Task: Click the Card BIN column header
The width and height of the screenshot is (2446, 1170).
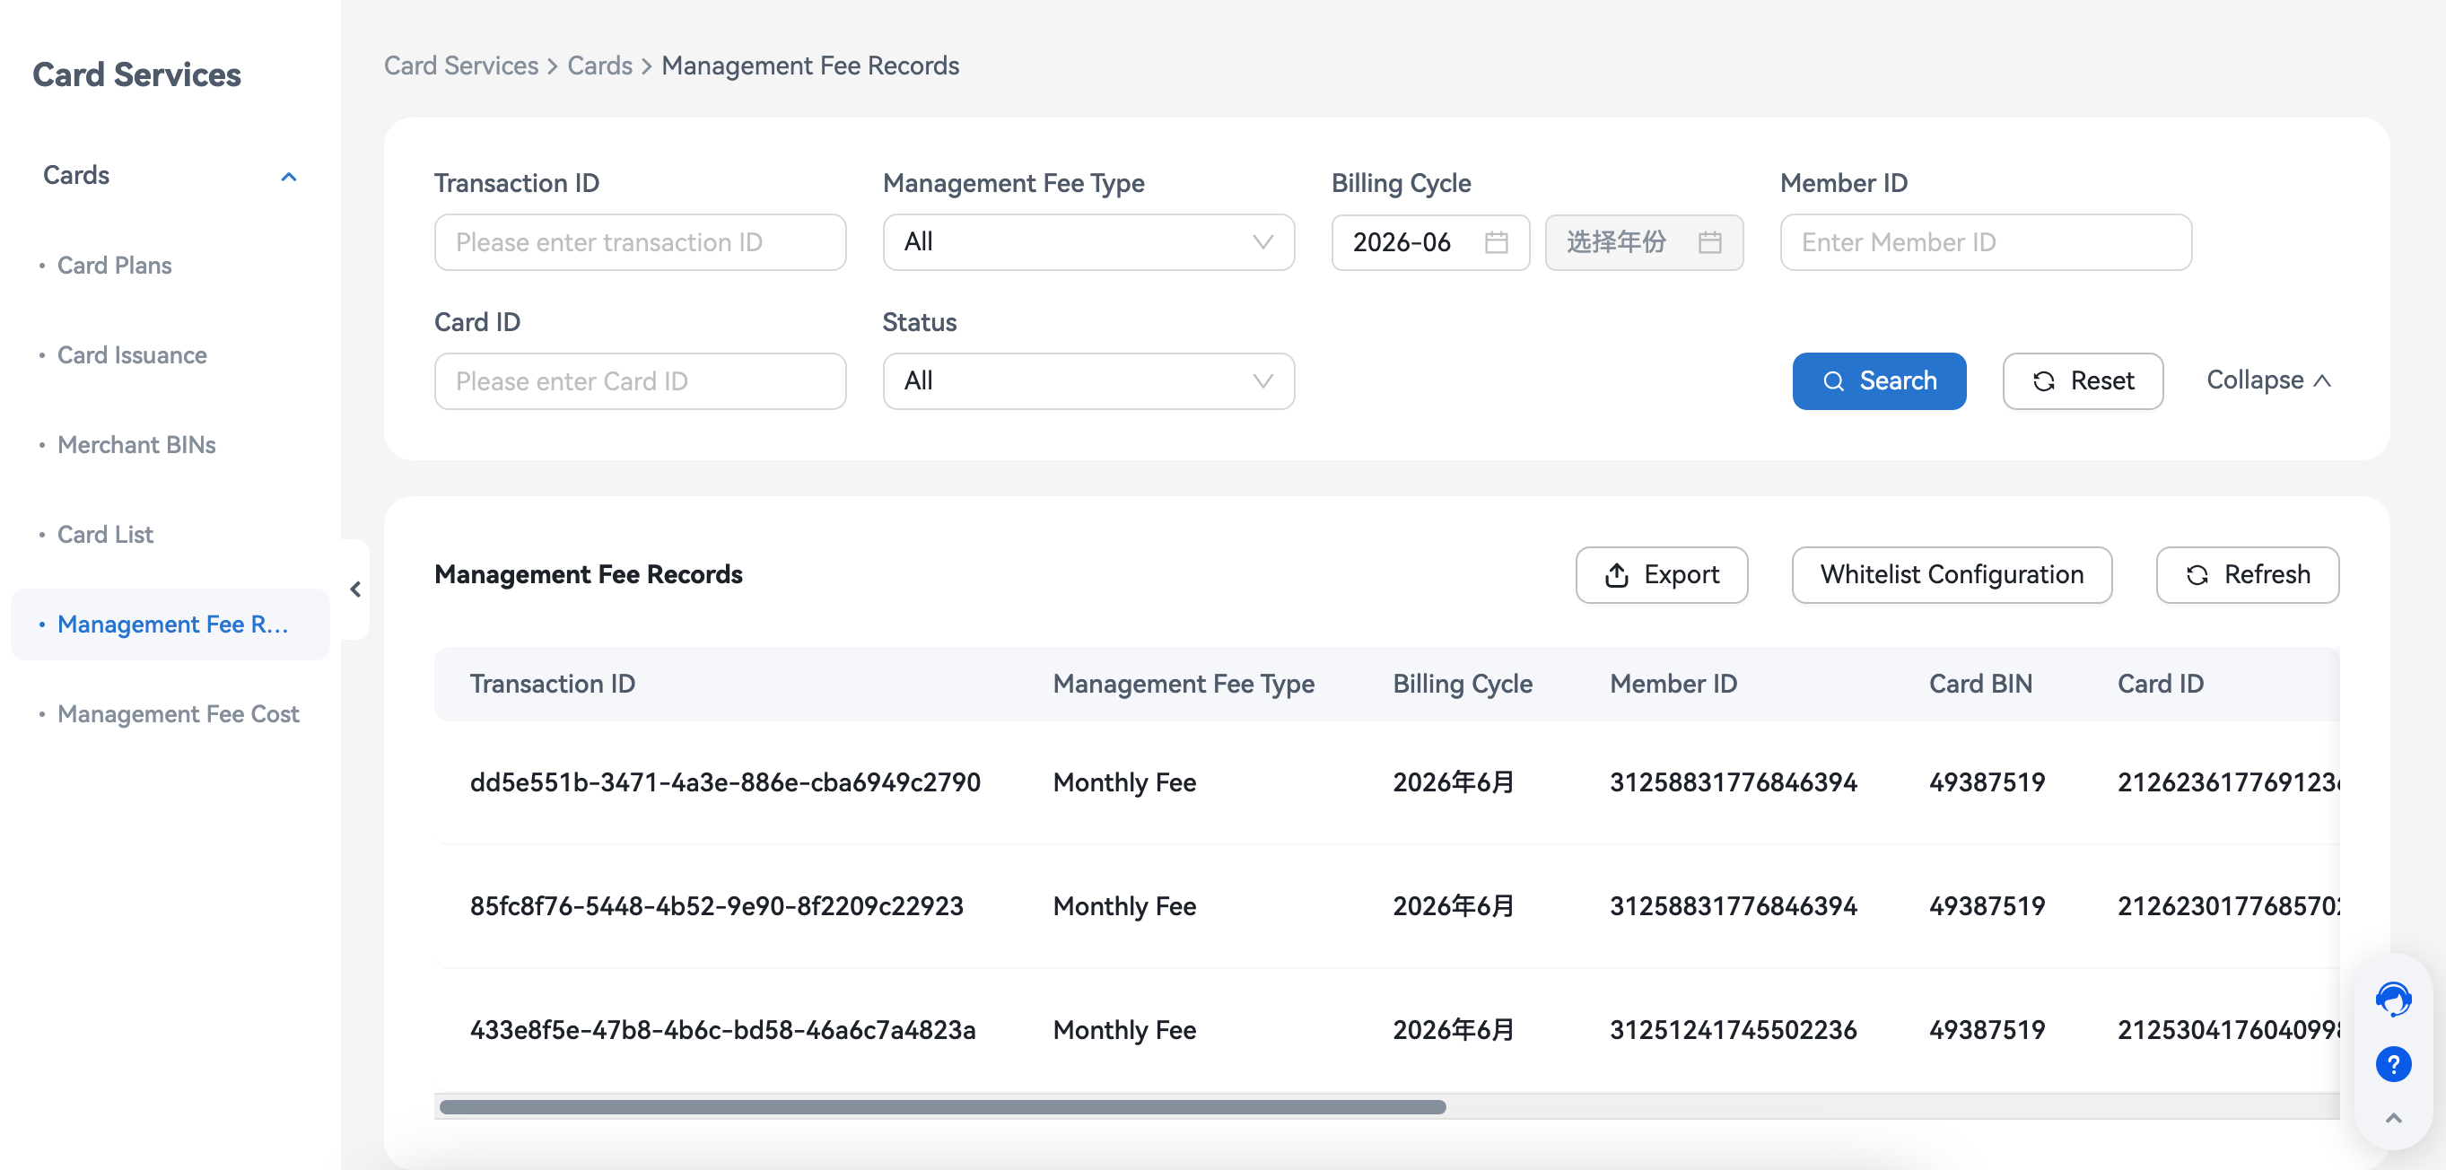Action: [x=1979, y=683]
